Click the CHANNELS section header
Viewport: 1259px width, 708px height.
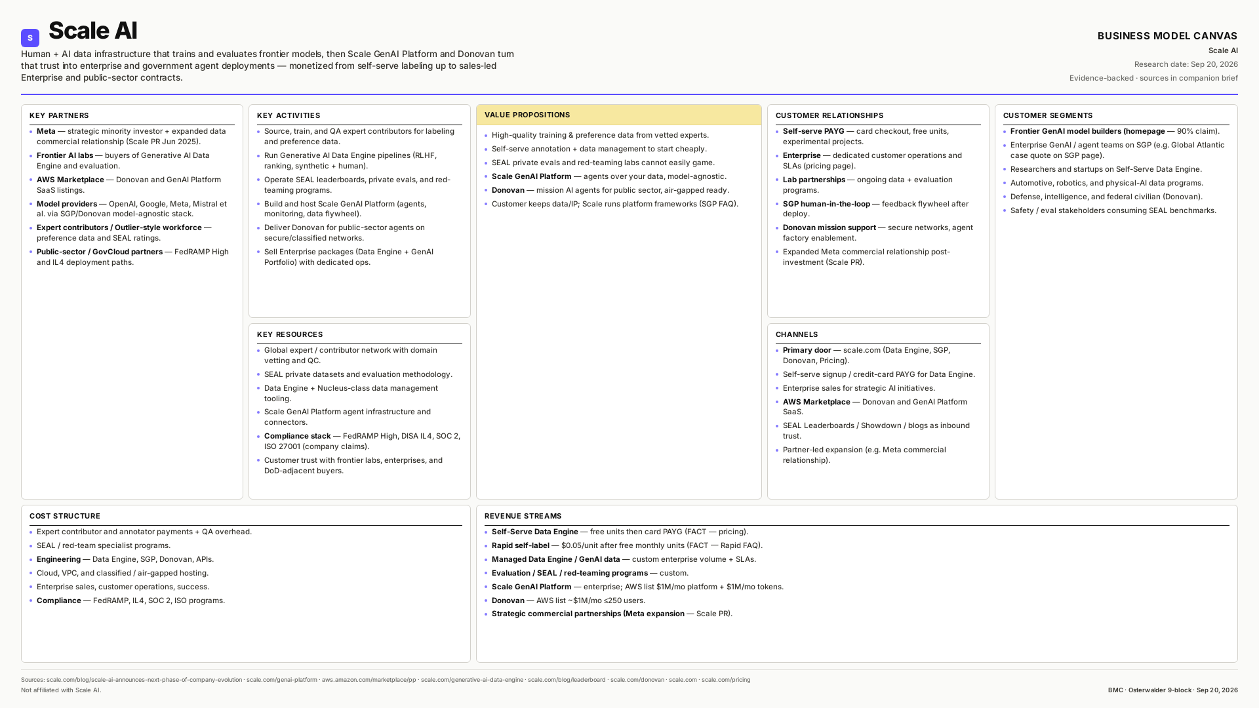[x=797, y=334]
